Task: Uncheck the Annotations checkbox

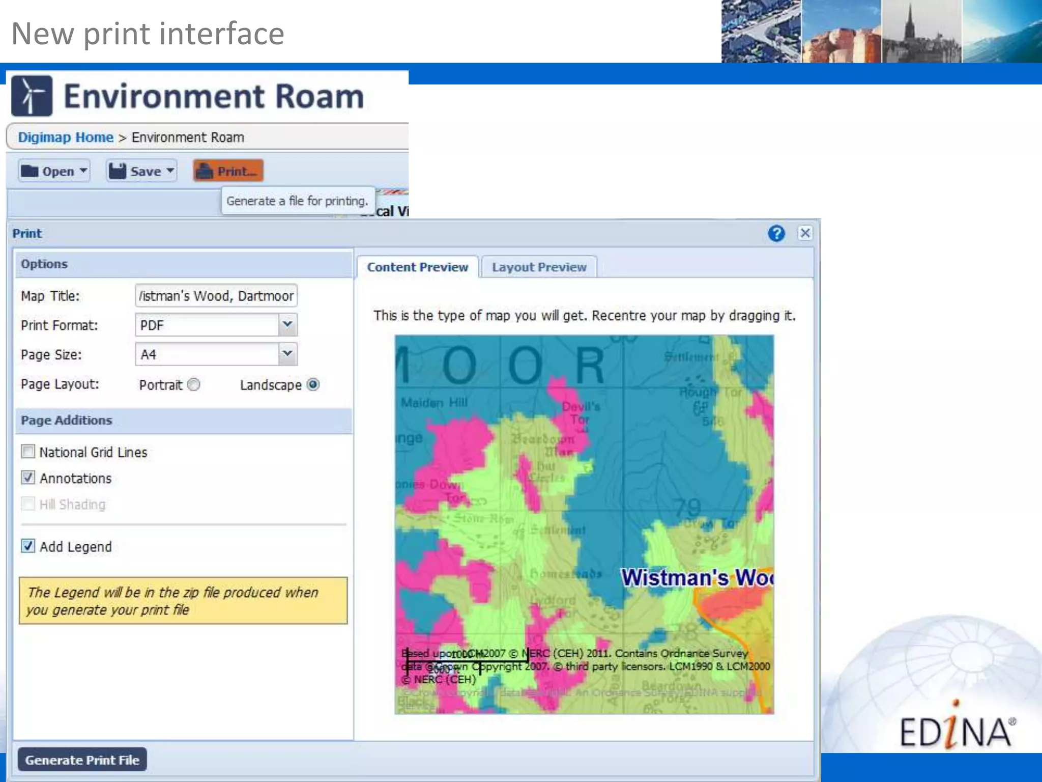Action: tap(28, 478)
